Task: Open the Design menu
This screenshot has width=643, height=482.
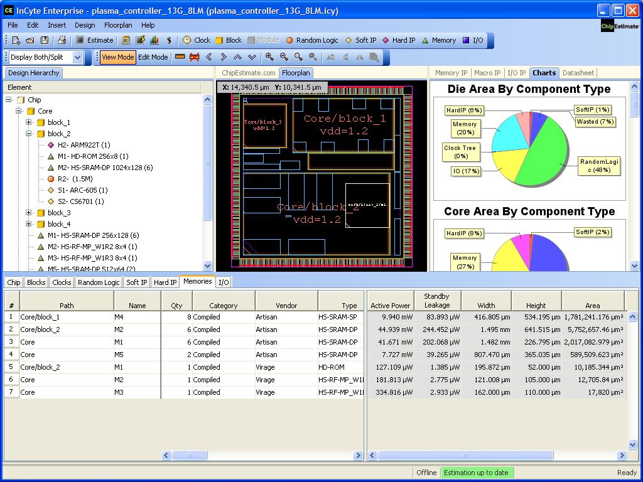Action: click(x=85, y=25)
